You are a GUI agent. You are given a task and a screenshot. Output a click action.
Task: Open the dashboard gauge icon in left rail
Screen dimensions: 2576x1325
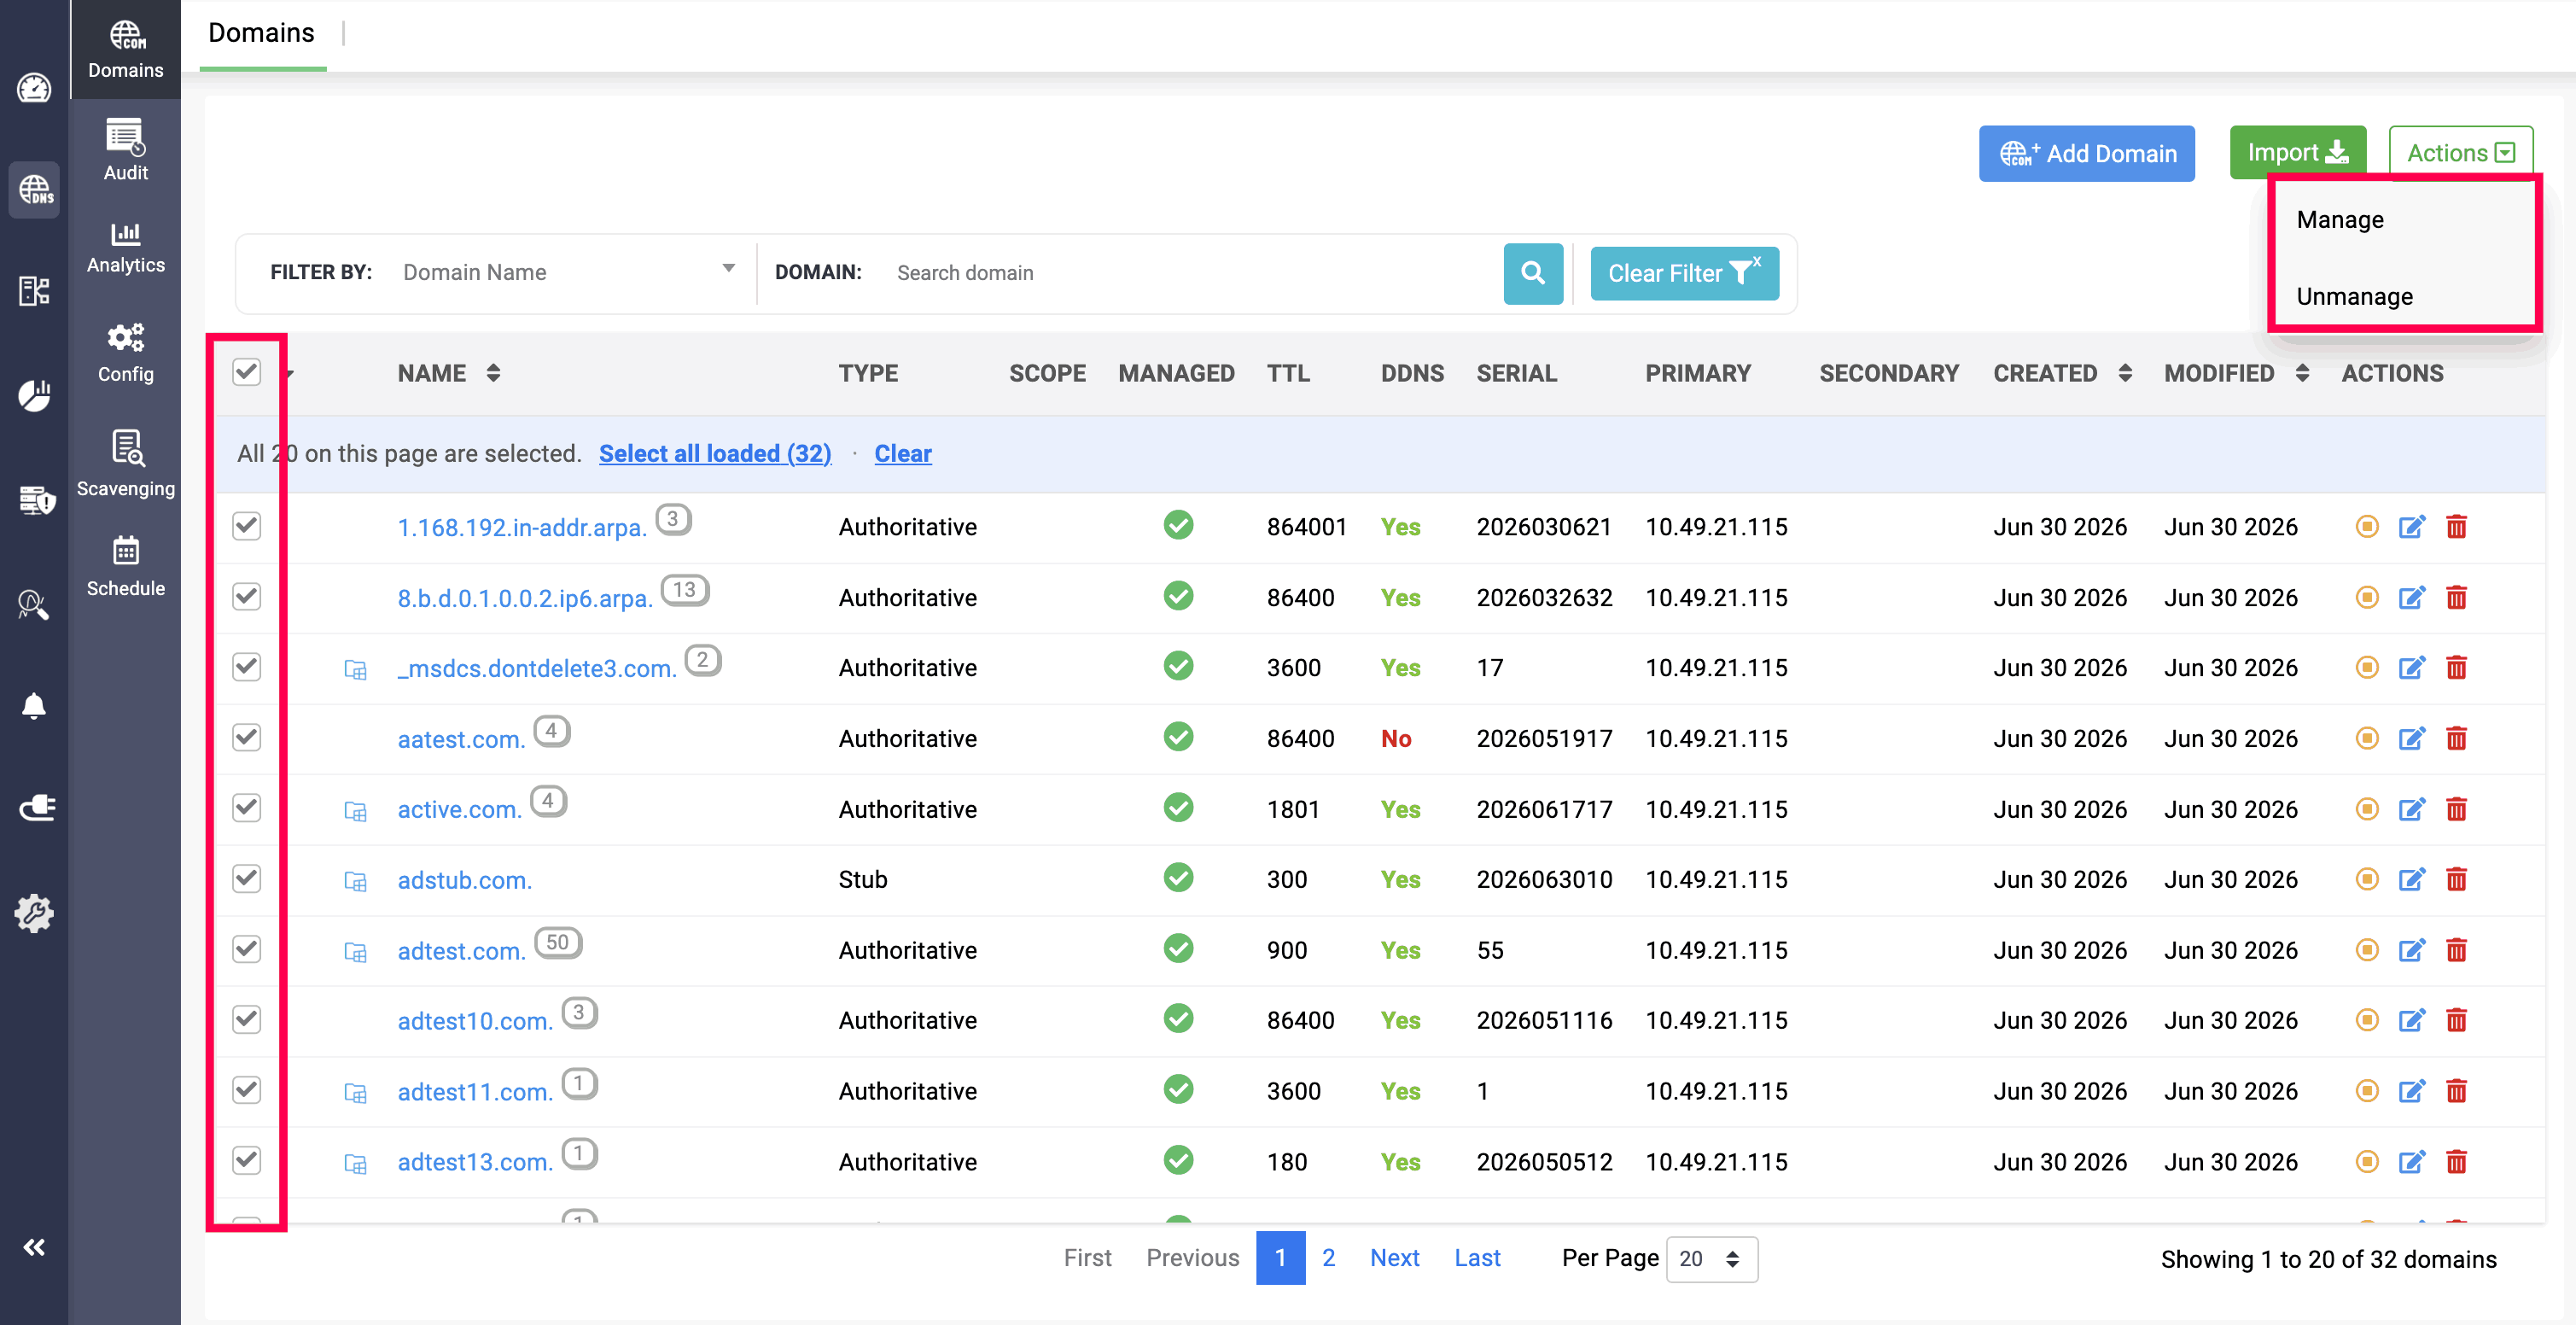(x=34, y=88)
